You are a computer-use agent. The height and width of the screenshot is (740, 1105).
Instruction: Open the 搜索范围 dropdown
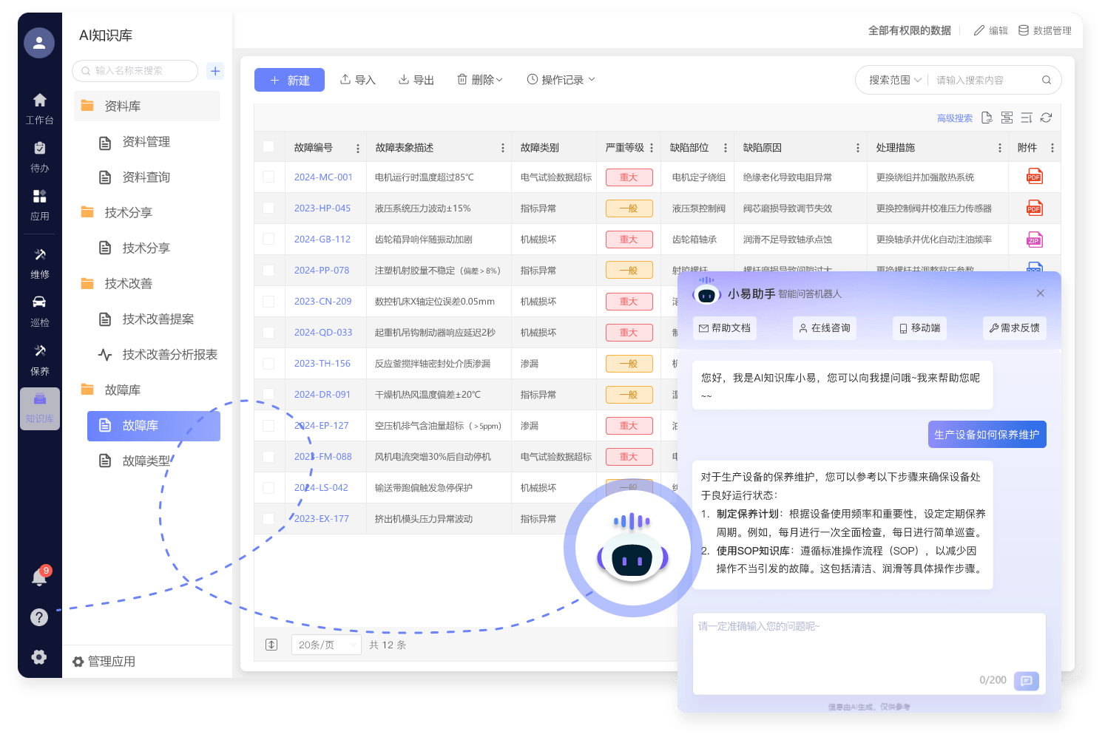[895, 80]
